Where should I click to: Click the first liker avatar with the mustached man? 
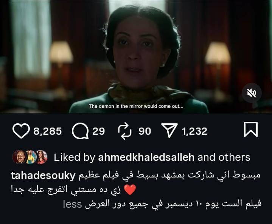[19, 157]
